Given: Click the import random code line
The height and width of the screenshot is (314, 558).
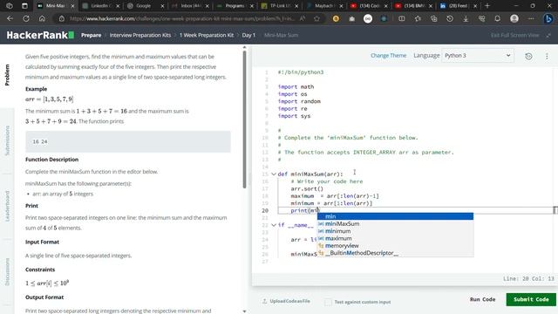Looking at the screenshot, I should [x=299, y=101].
